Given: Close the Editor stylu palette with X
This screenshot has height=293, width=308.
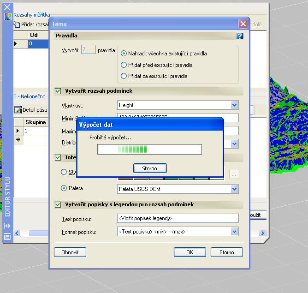Looking at the screenshot, I should (7, 6).
